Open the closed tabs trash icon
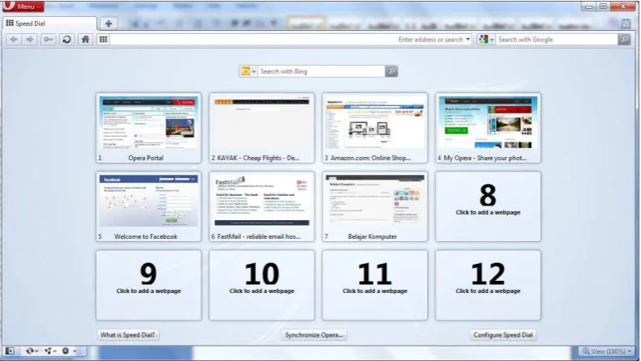 626,23
